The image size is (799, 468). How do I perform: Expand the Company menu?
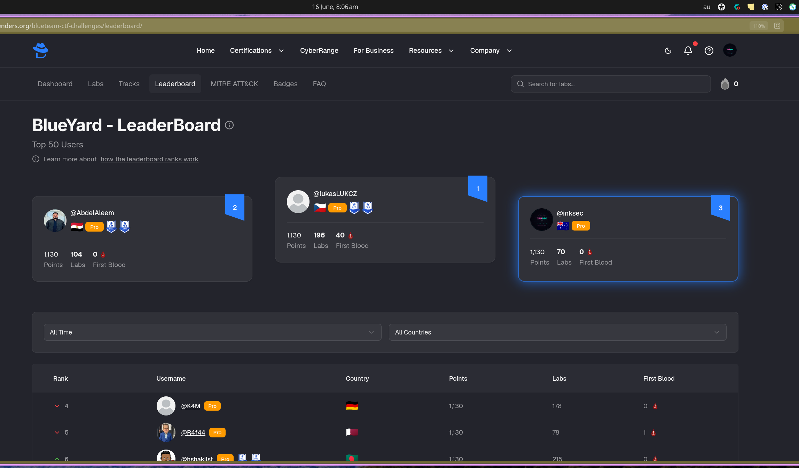491,51
